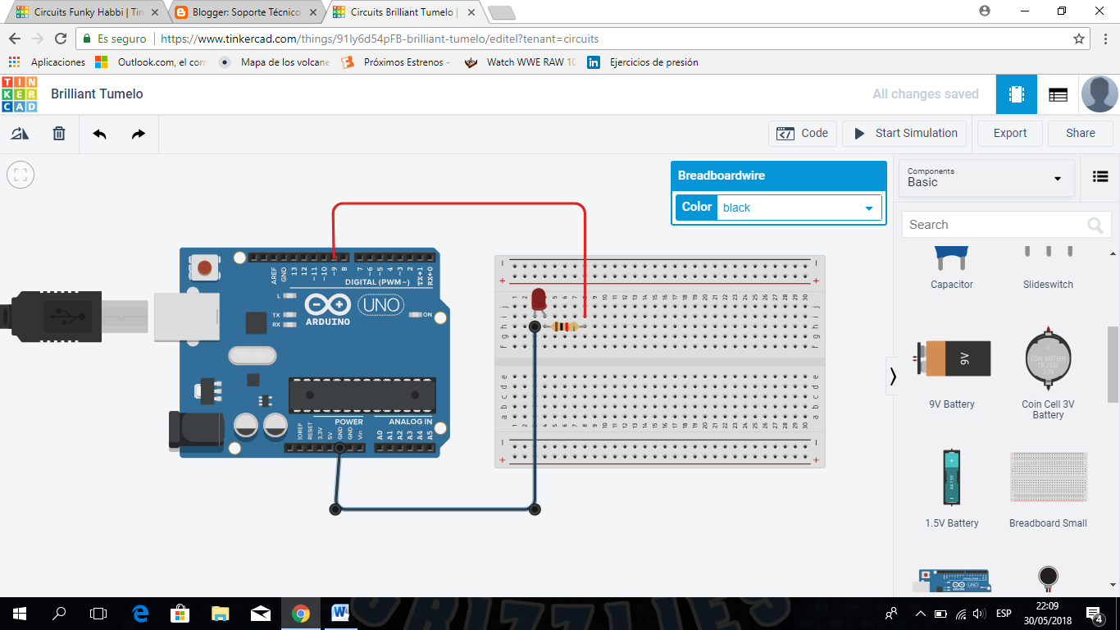Click the zoom to fit icon
Viewport: 1120px width, 630px height.
click(20, 175)
